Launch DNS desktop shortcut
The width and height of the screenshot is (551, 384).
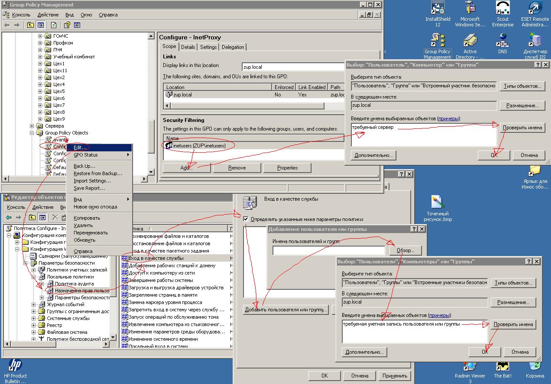(502, 44)
